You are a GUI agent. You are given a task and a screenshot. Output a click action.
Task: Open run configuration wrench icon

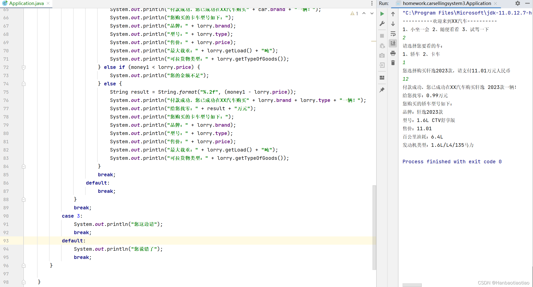tap(382, 24)
